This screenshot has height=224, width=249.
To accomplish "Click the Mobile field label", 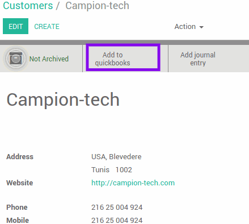I will click(18, 221).
